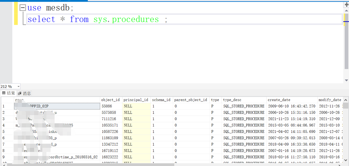
Task: Select row header number 8
Action: (7, 150)
